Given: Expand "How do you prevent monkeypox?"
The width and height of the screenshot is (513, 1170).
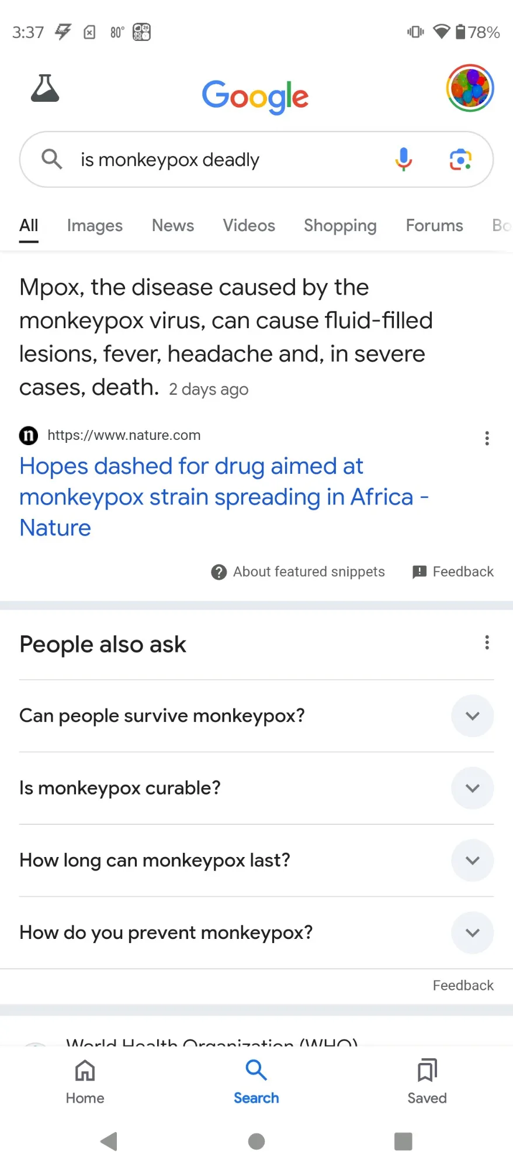Looking at the screenshot, I should [472, 932].
